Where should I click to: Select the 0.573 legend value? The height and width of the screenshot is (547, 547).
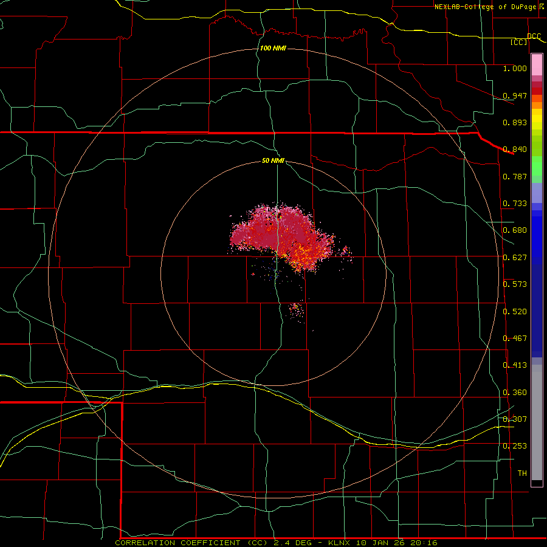tap(515, 284)
